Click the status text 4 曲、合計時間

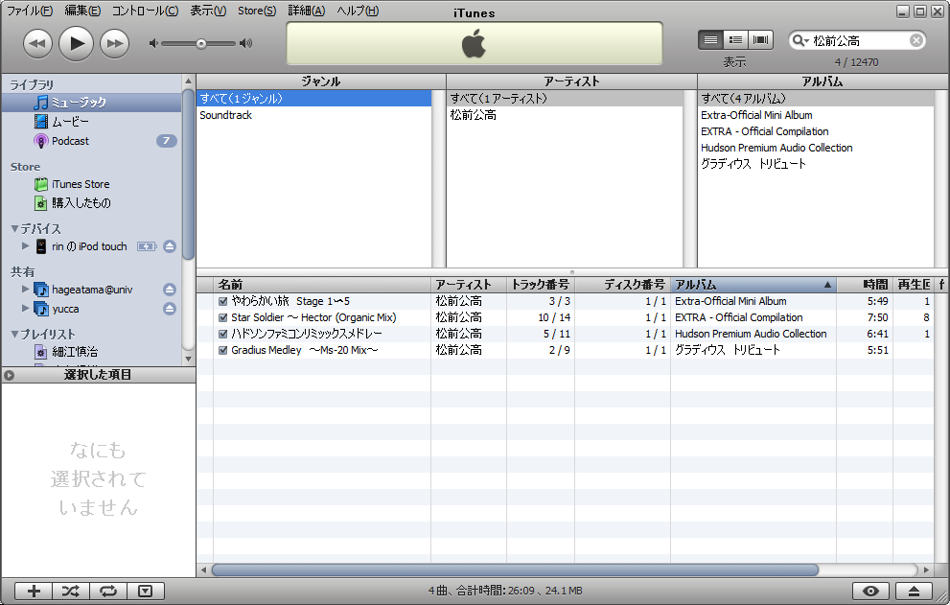coord(504,591)
